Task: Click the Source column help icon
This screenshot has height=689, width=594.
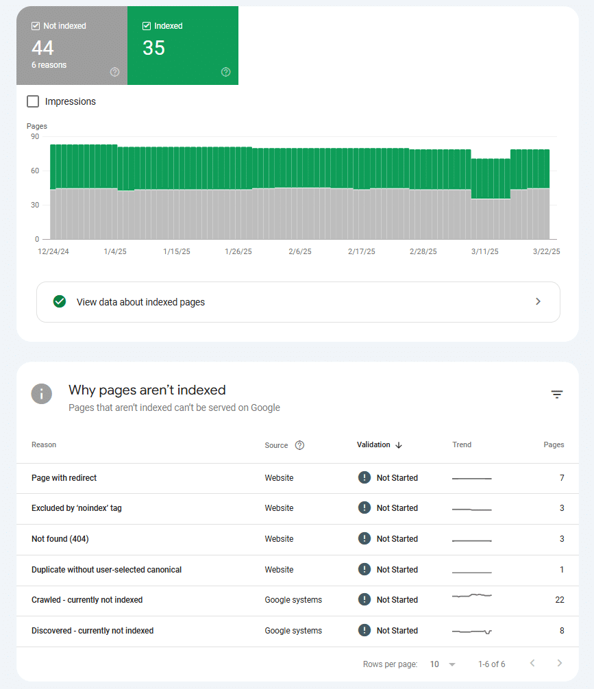Action: [299, 445]
